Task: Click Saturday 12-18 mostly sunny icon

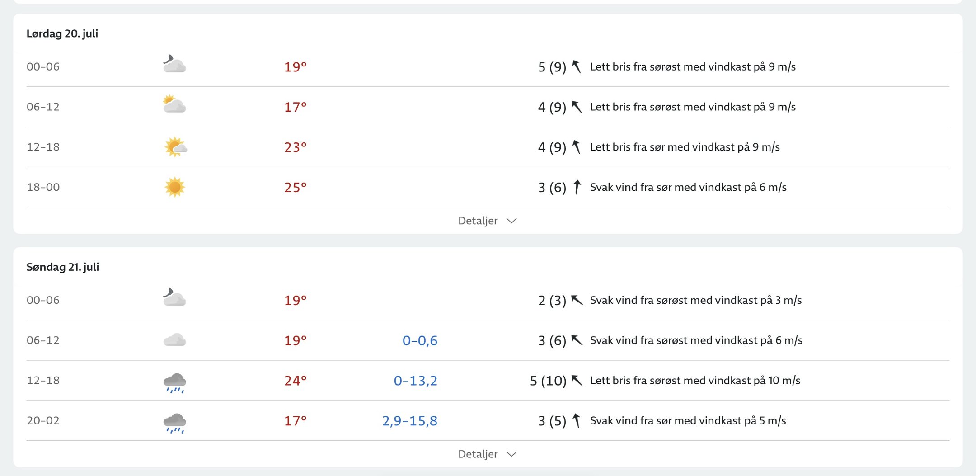Action: tap(175, 147)
